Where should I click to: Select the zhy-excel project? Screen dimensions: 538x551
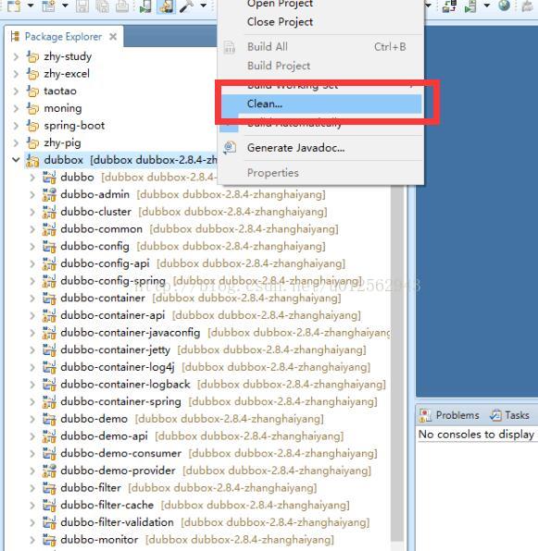(x=67, y=73)
